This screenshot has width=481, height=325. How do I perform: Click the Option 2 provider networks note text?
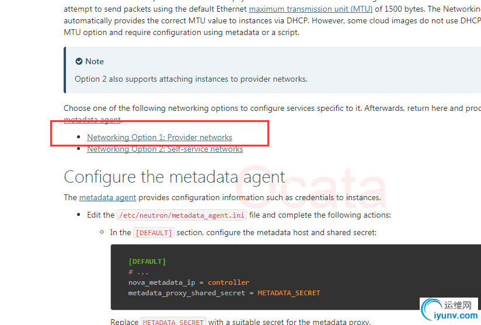click(x=191, y=79)
